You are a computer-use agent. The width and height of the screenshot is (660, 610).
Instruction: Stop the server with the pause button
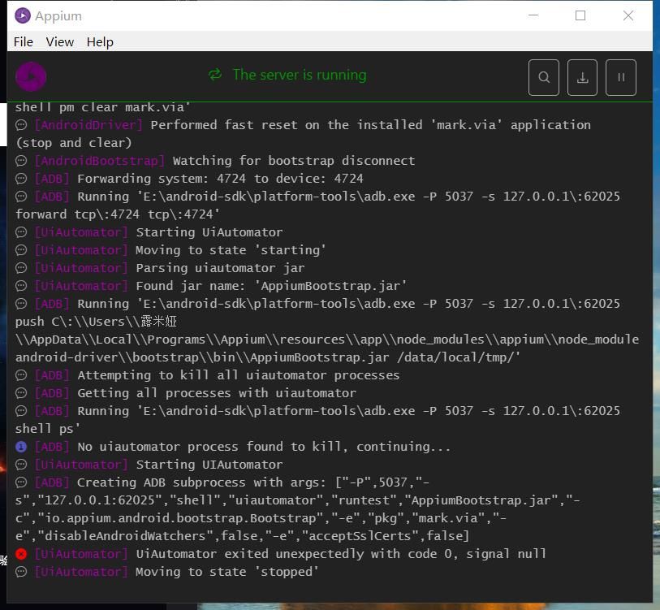coord(621,78)
